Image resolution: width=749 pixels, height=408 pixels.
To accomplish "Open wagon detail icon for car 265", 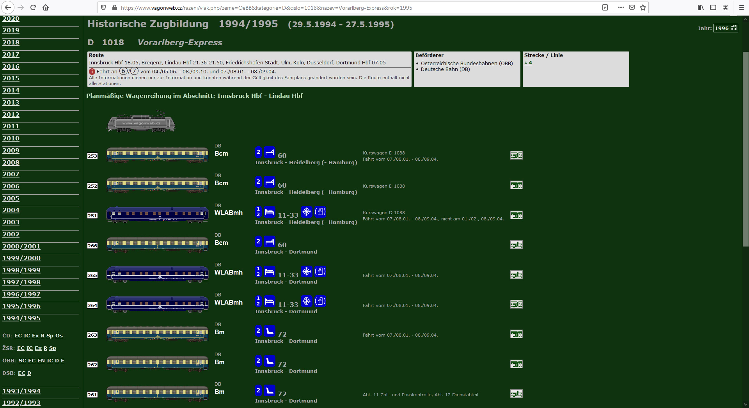I will coord(516,275).
